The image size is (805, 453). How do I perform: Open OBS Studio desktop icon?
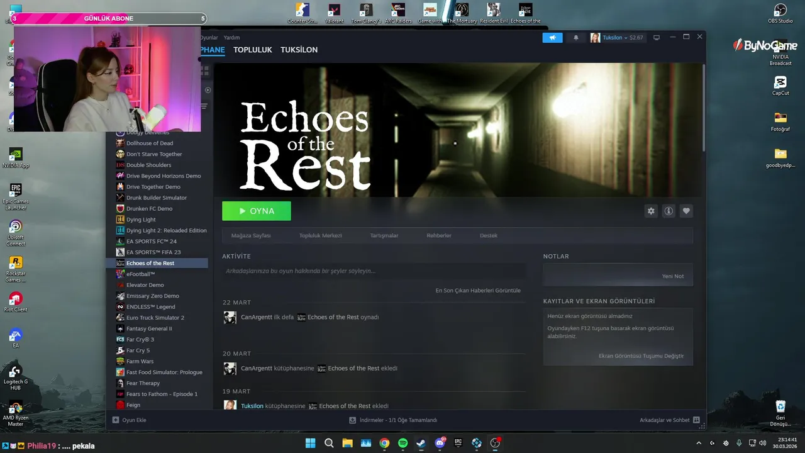tap(780, 13)
